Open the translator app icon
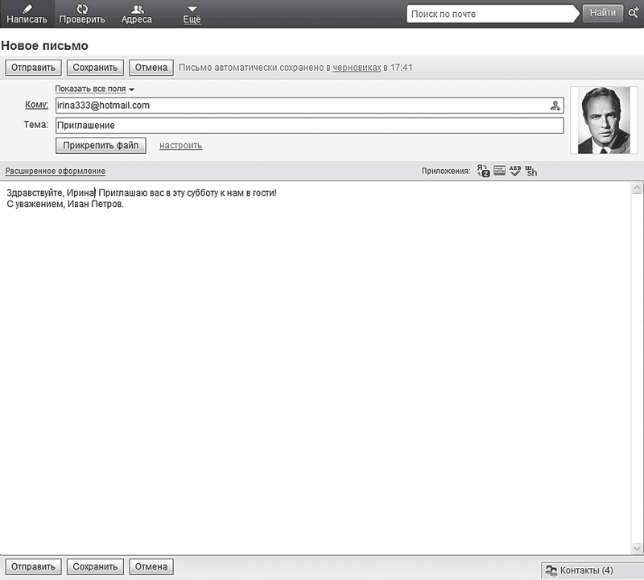 click(483, 171)
